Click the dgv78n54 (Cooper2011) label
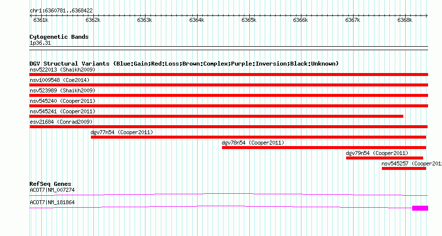 [253, 143]
